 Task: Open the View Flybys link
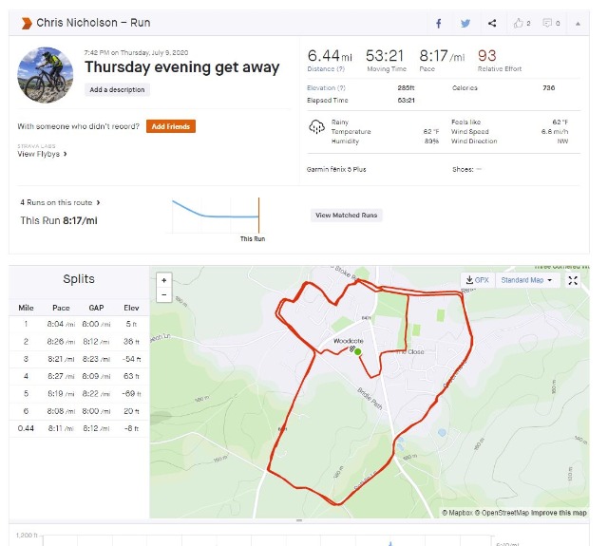pos(42,154)
